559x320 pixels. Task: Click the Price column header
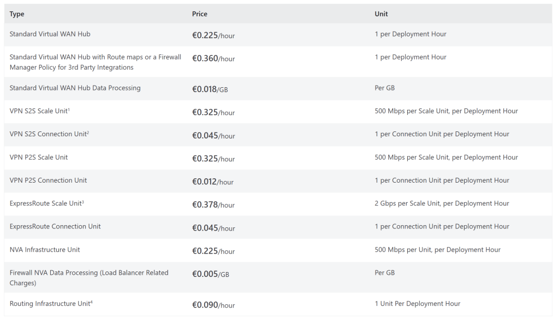[x=200, y=14]
